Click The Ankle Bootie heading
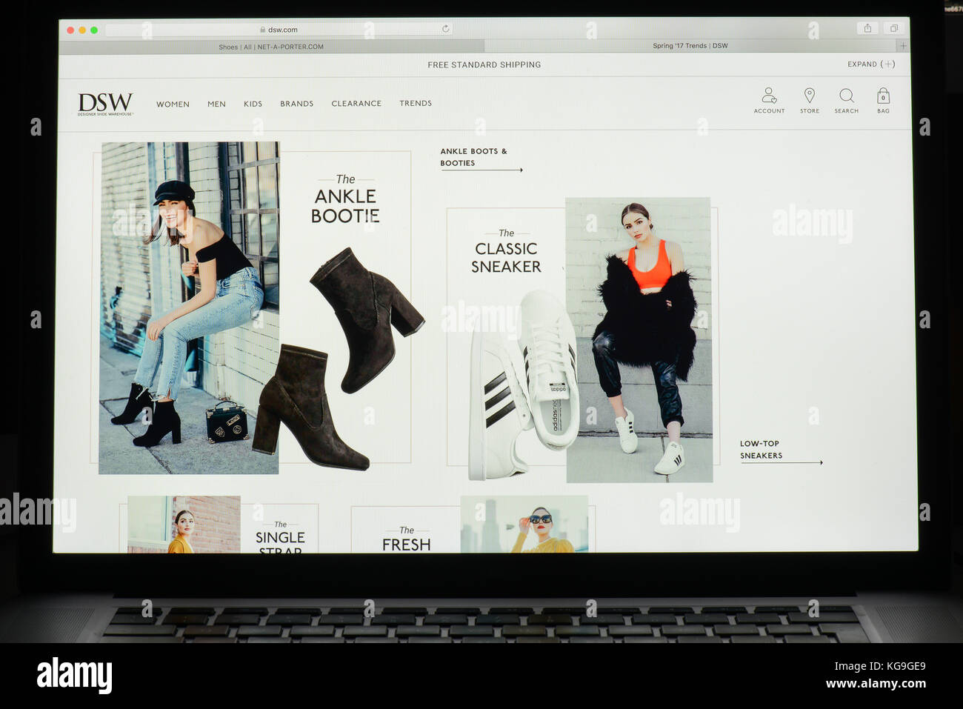Screen dimensions: 963x709 [345, 200]
